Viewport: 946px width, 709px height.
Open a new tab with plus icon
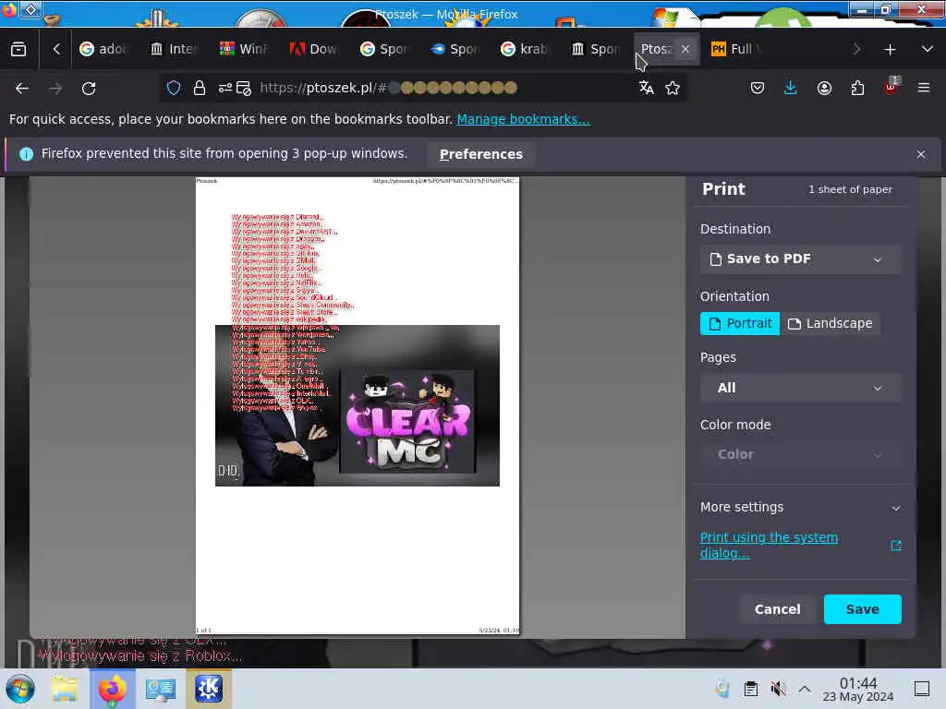point(890,50)
